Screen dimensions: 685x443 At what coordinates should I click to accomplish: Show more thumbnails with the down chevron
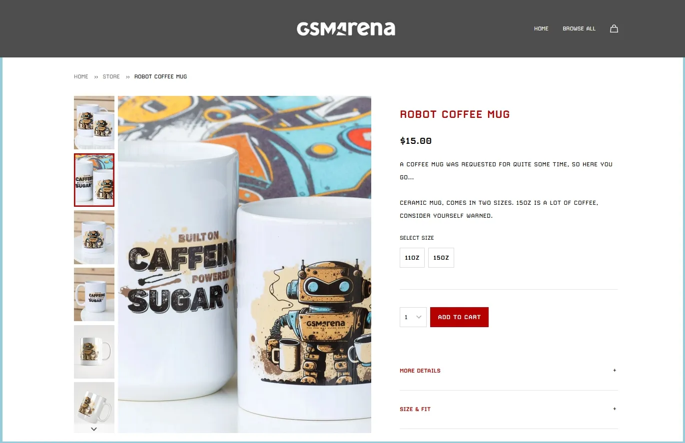pyautogui.click(x=94, y=429)
